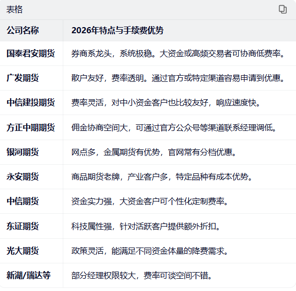
Task: Click the 表格 title label
Action: click(14, 9)
